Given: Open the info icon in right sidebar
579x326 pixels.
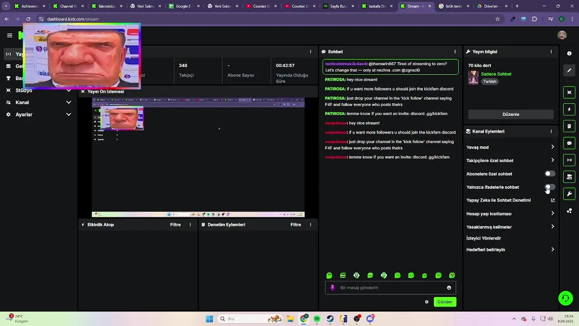Looking at the screenshot, I should click(569, 53).
